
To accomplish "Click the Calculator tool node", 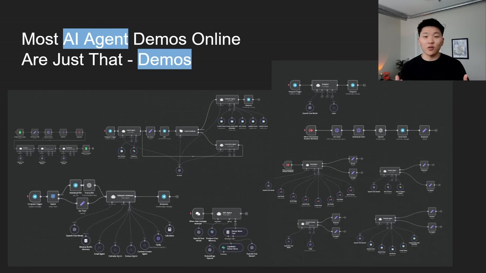I will click(170, 229).
